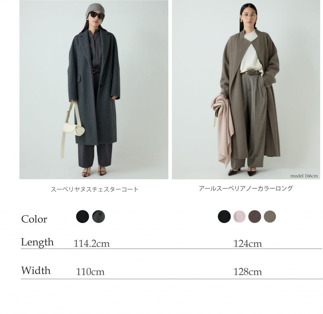Select the 110cm width value
Viewport: 323px width, 314px height.
tap(90, 272)
